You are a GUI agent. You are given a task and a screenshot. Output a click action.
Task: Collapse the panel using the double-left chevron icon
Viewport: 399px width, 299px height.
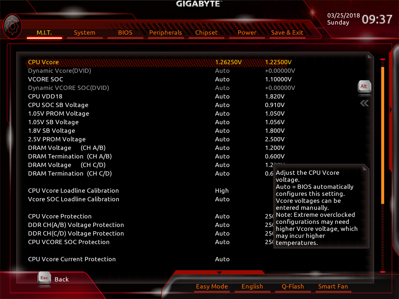(x=364, y=102)
